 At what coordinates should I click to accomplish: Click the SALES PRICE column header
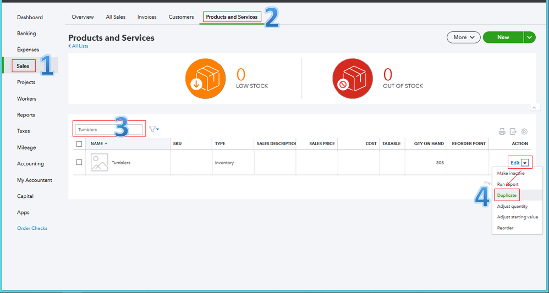[322, 143]
